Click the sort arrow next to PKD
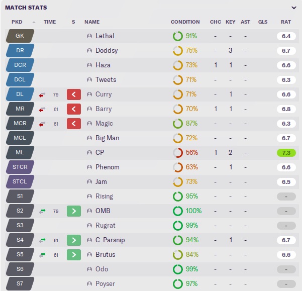The image size is (302, 291). point(34,22)
